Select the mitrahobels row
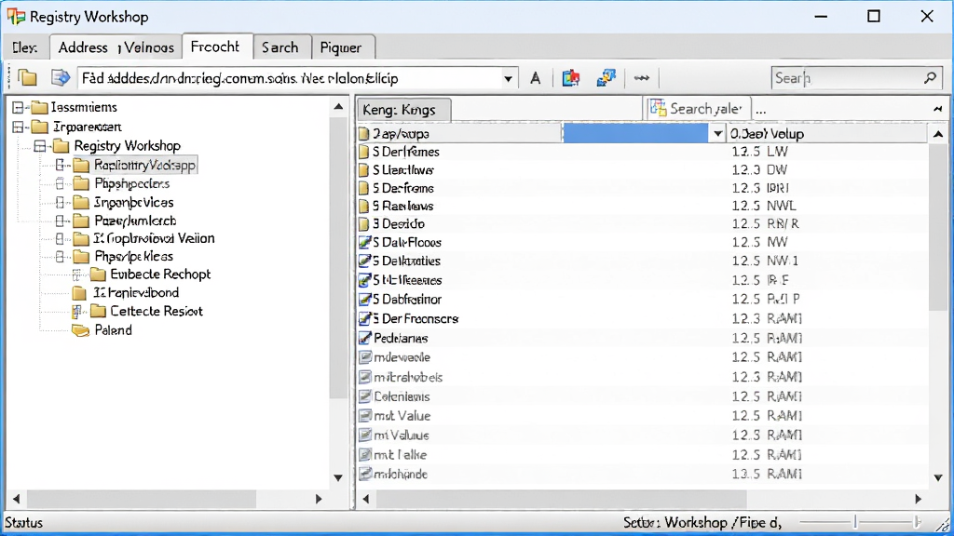The height and width of the screenshot is (536, 954). [642, 377]
